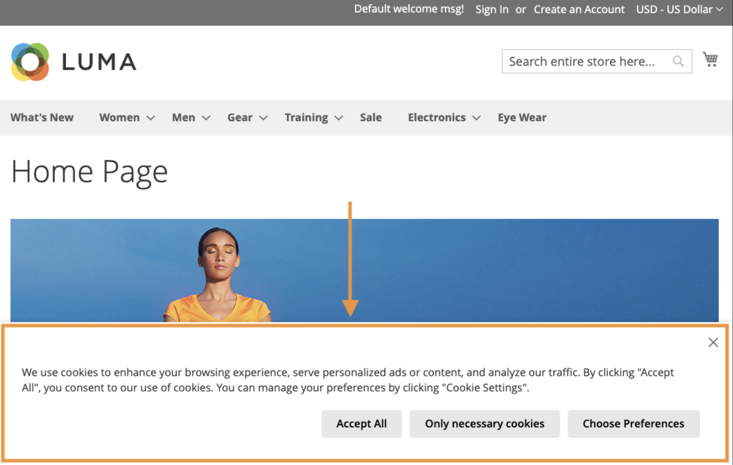This screenshot has height=465, width=733.
Task: Choose Only necessary cookies
Action: pyautogui.click(x=485, y=424)
